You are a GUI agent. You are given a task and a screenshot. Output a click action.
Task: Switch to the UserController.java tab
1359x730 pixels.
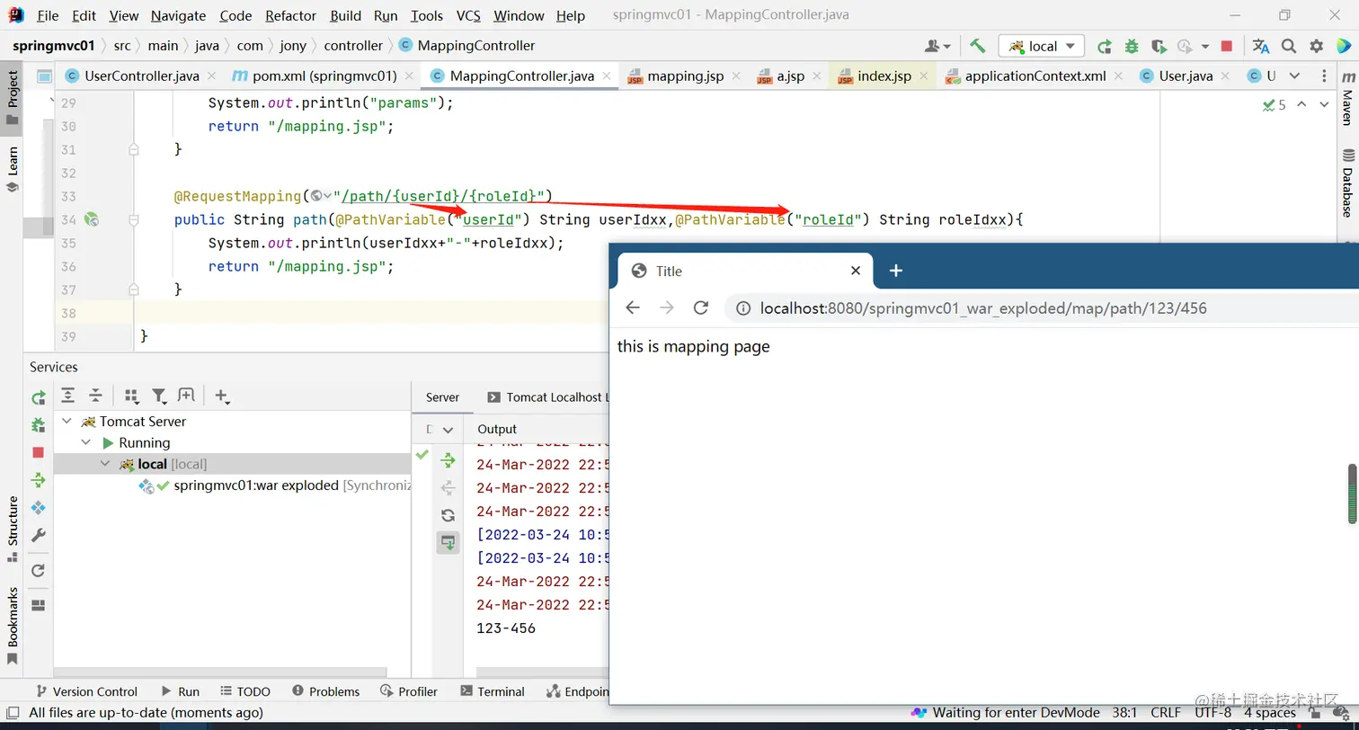(x=141, y=76)
